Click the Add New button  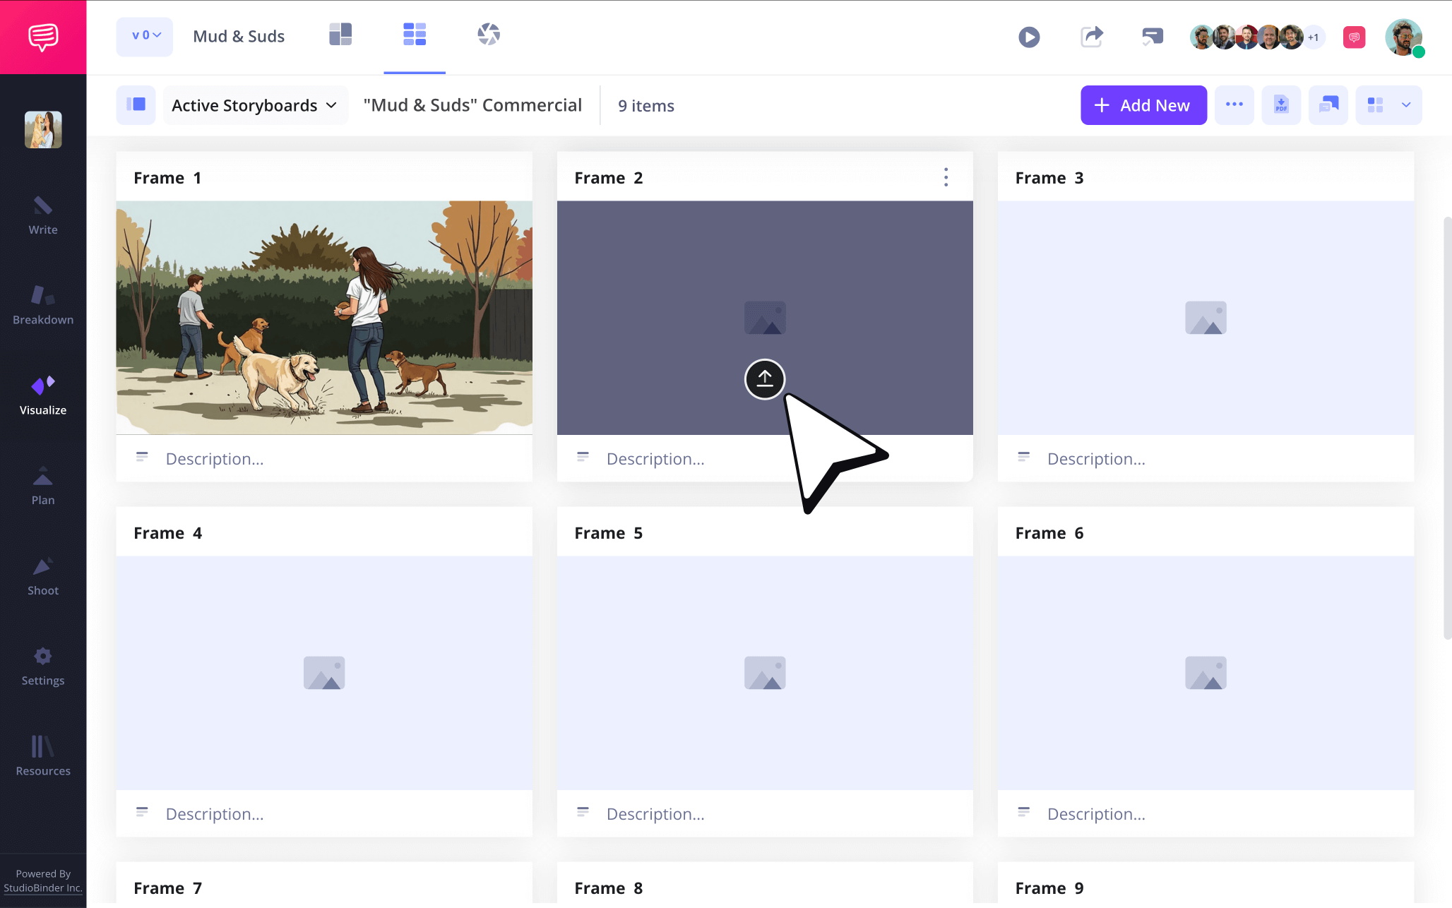(x=1143, y=104)
